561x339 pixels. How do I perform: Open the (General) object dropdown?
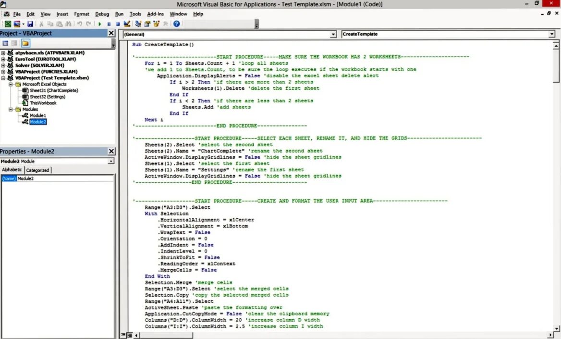coord(333,34)
